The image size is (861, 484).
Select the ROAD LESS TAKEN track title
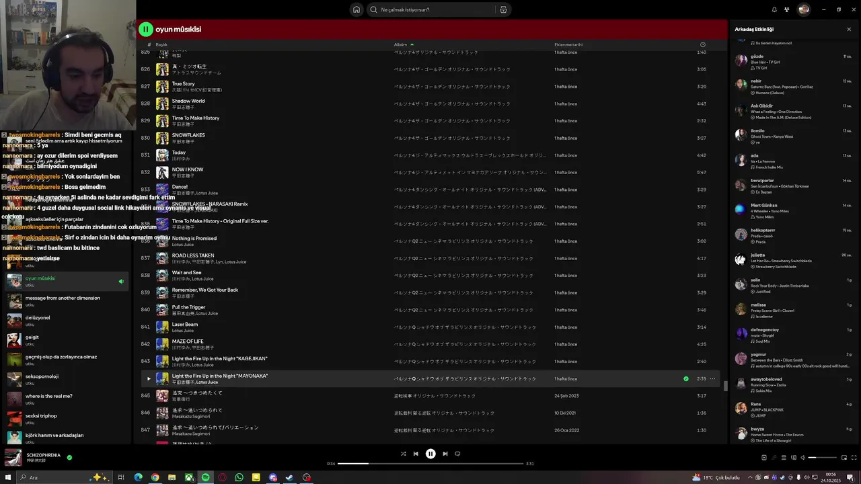[x=193, y=255]
